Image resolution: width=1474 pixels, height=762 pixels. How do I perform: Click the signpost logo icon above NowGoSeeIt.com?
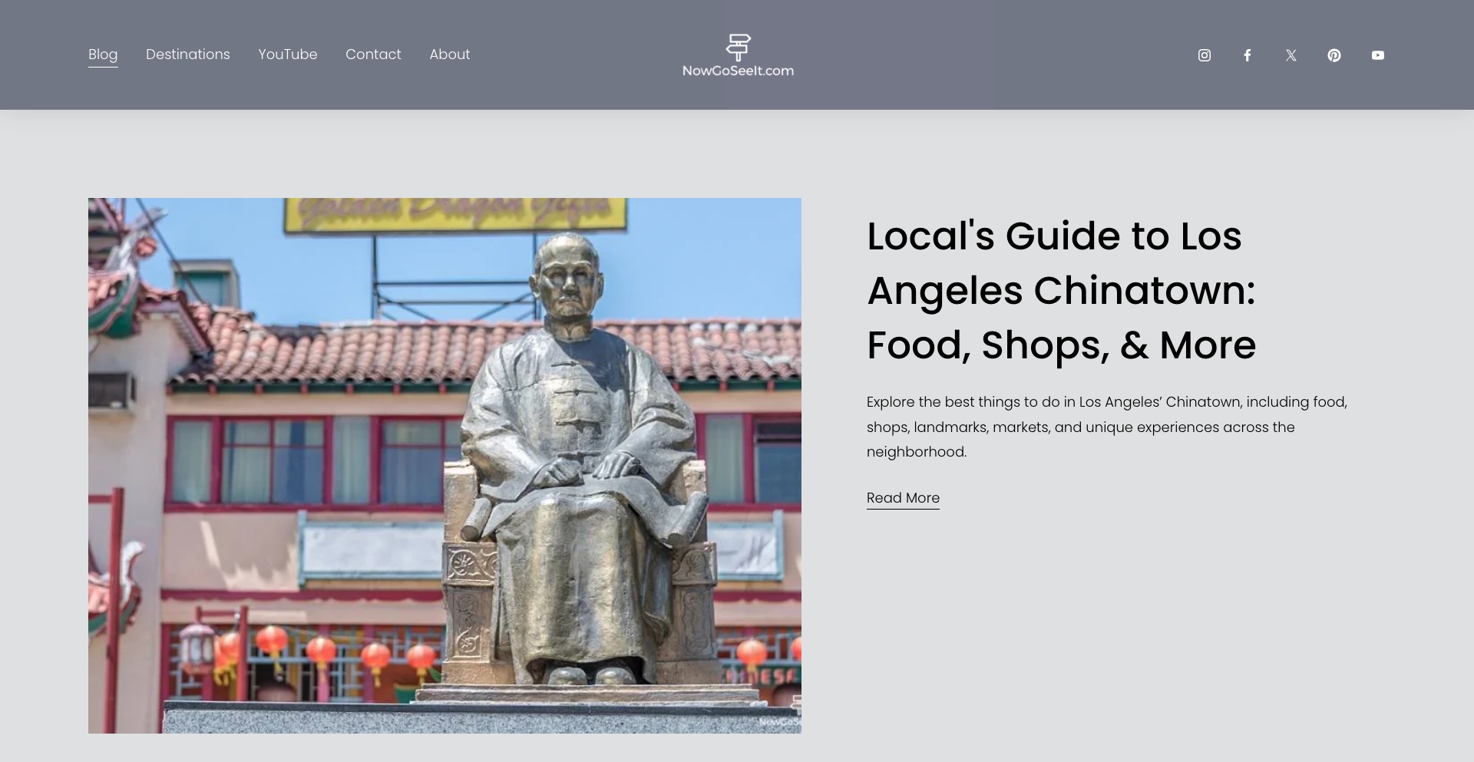[x=738, y=46]
